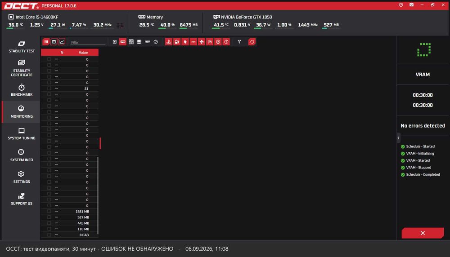Click the funnel filter icon
450x257 pixels.
(x=239, y=42)
